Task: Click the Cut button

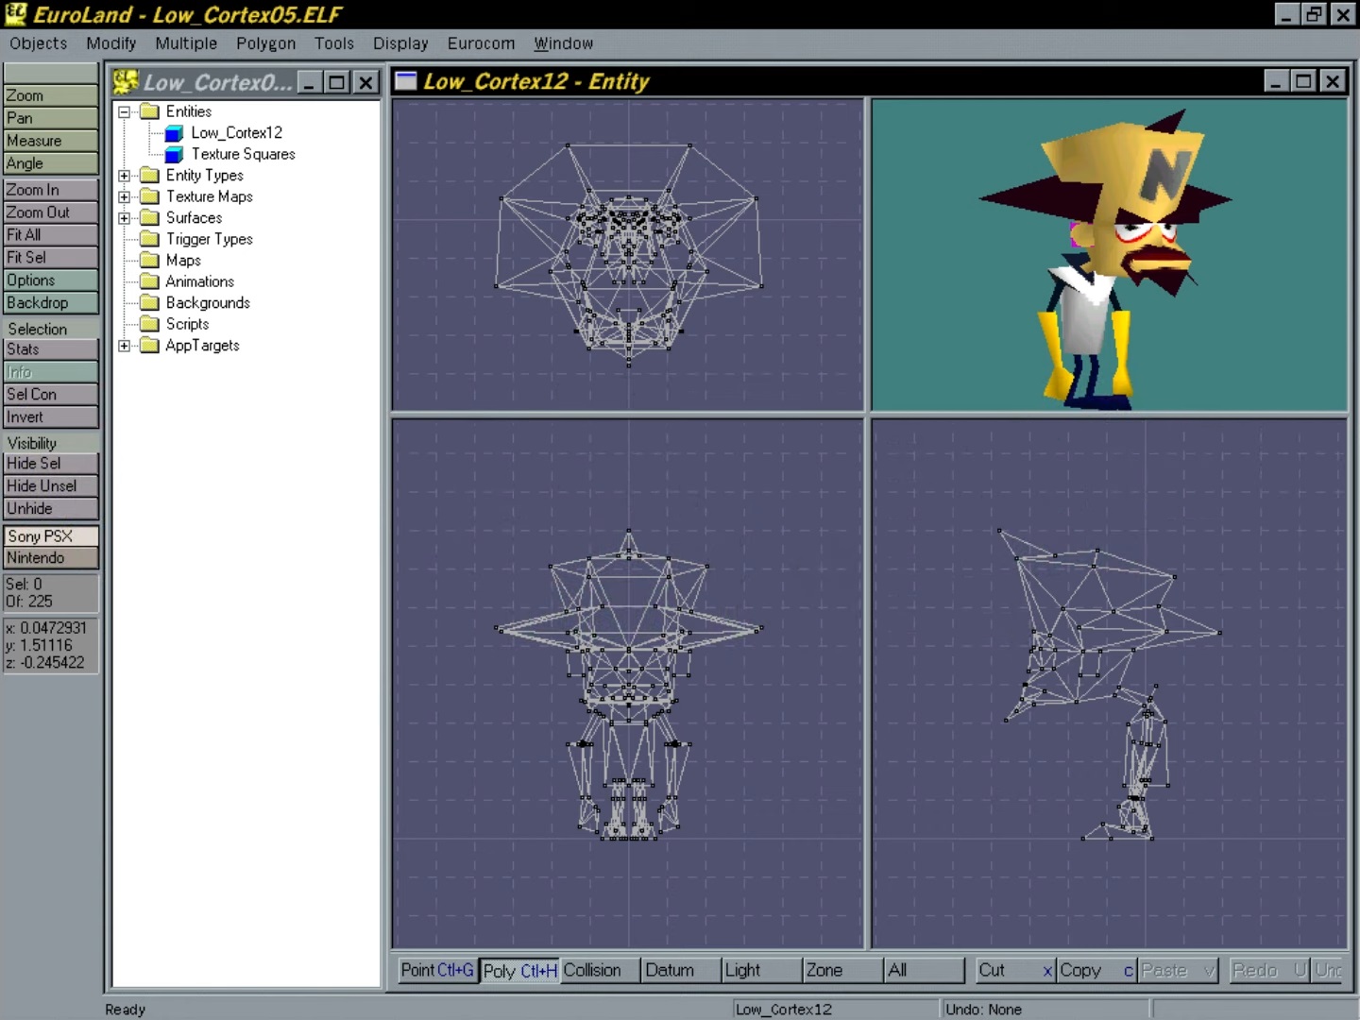Action: tap(1015, 970)
